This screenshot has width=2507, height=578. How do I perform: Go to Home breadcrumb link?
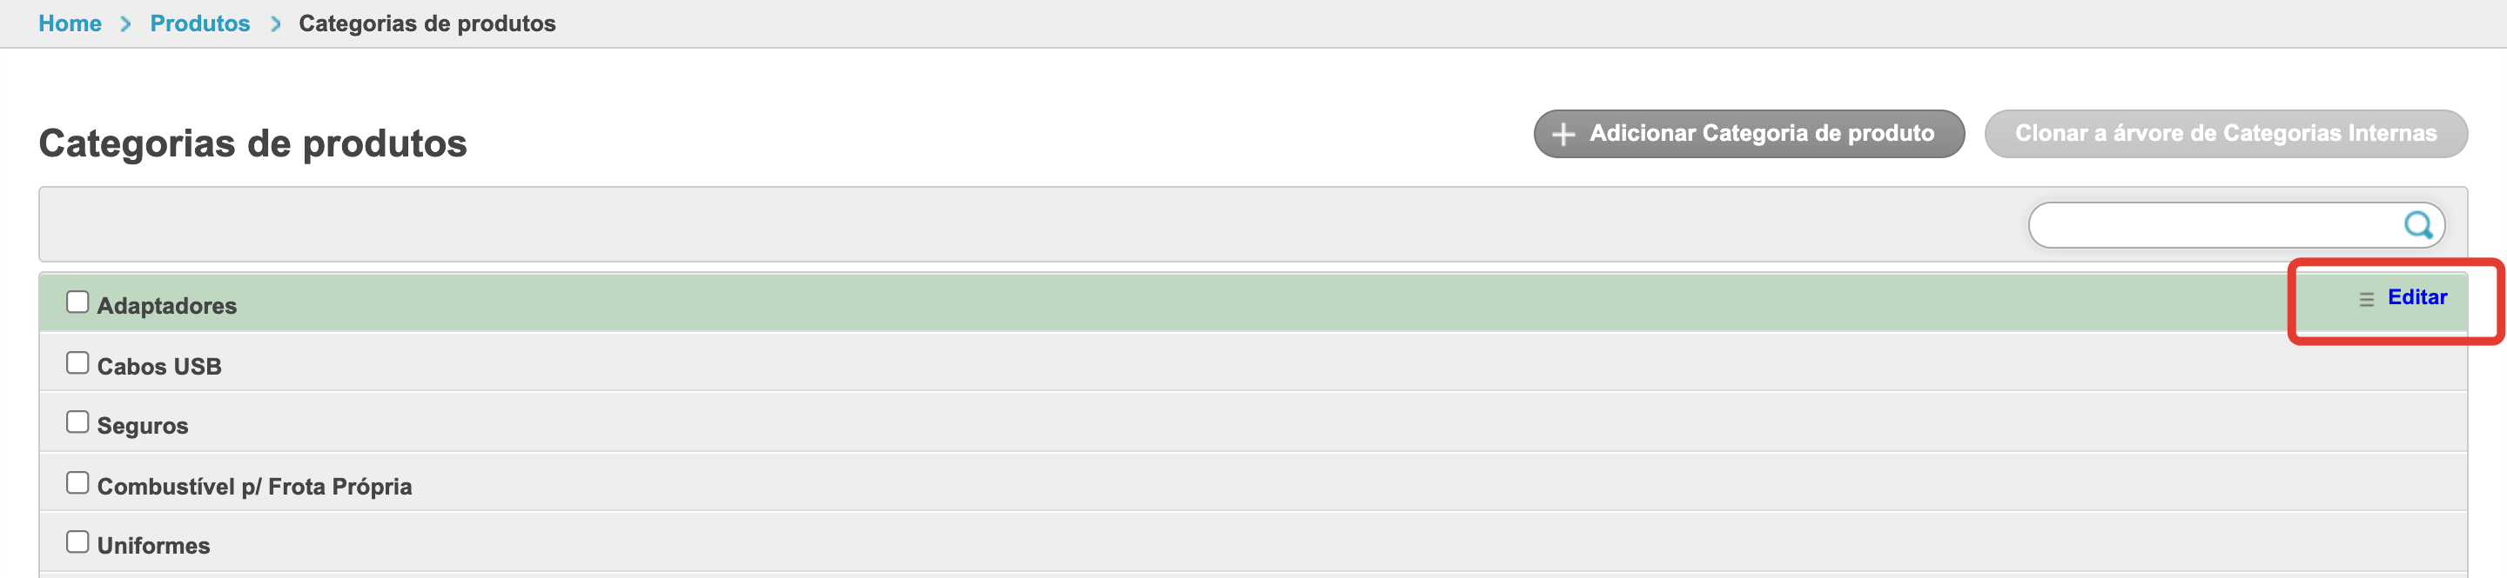tap(69, 23)
